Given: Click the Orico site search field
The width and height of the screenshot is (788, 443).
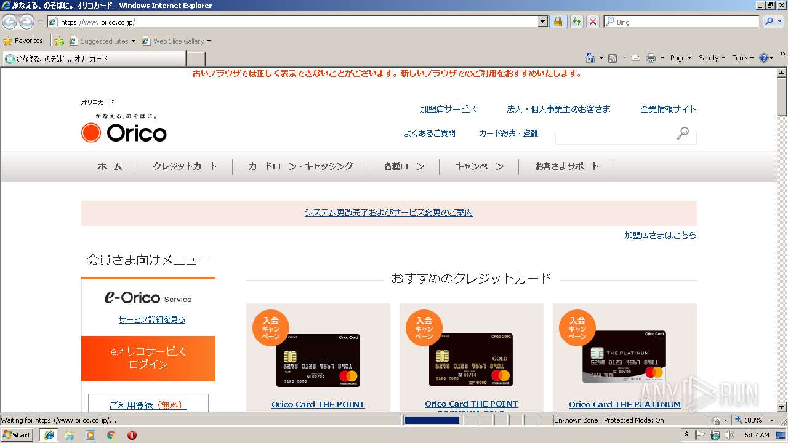Looking at the screenshot, I should coord(615,134).
